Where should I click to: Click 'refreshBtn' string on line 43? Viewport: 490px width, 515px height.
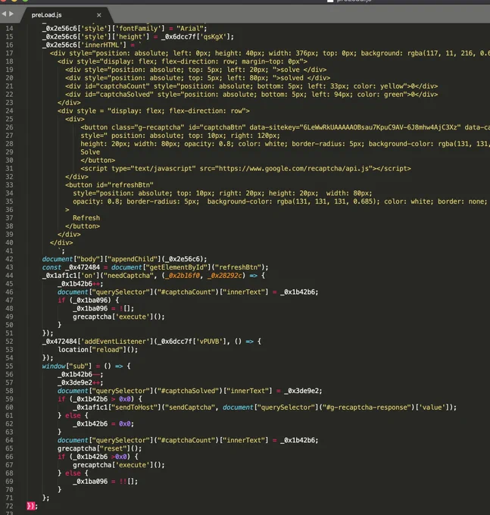(x=238, y=267)
